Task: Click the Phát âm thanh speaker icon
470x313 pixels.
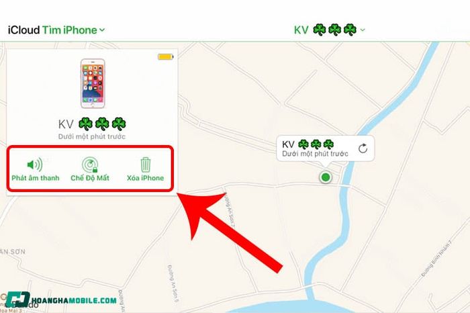Action: [35, 165]
